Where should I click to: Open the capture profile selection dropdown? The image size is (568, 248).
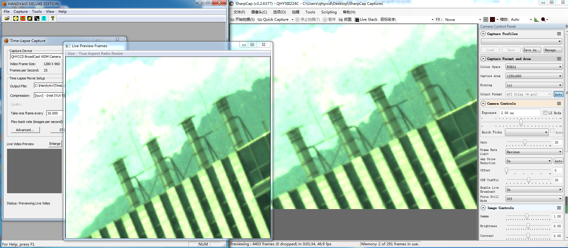(521, 41)
